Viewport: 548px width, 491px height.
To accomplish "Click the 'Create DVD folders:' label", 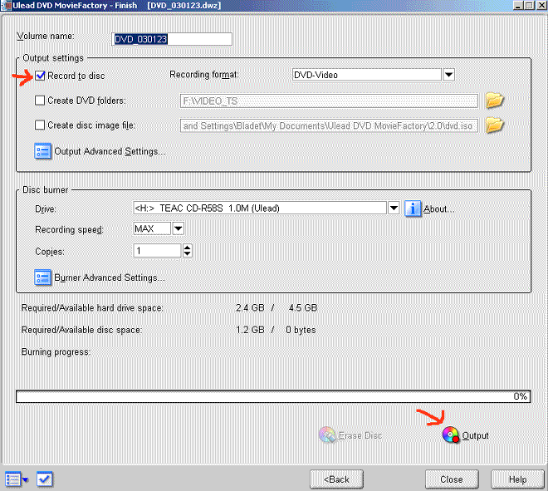I will tap(86, 101).
